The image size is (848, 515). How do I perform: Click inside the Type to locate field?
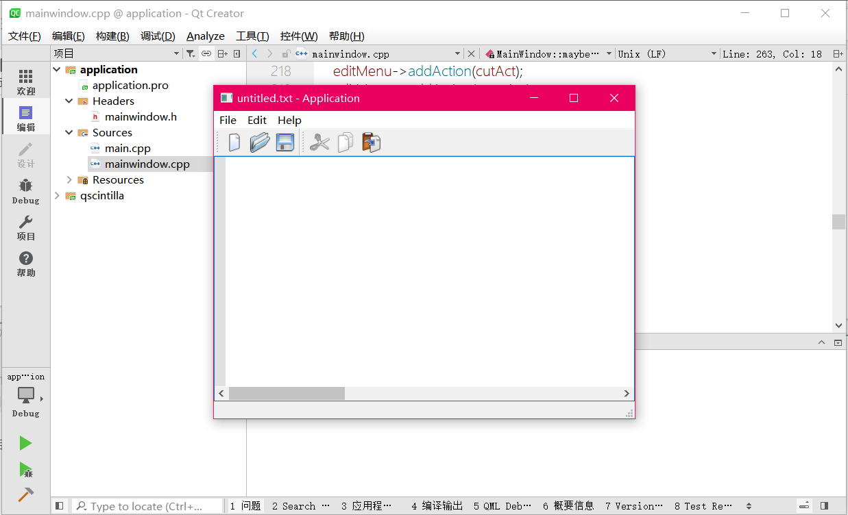click(x=147, y=505)
